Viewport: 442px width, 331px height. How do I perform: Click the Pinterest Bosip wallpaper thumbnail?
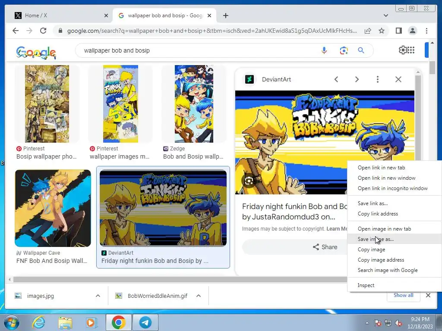47,104
